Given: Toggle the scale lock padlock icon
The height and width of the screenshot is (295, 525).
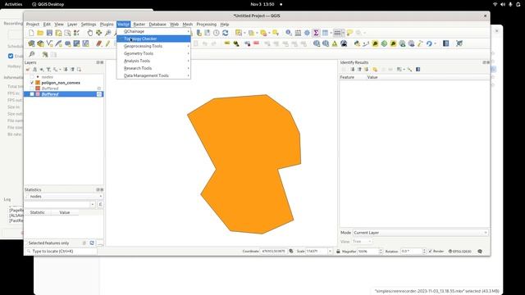Looking at the screenshot, I should coord(338,252).
